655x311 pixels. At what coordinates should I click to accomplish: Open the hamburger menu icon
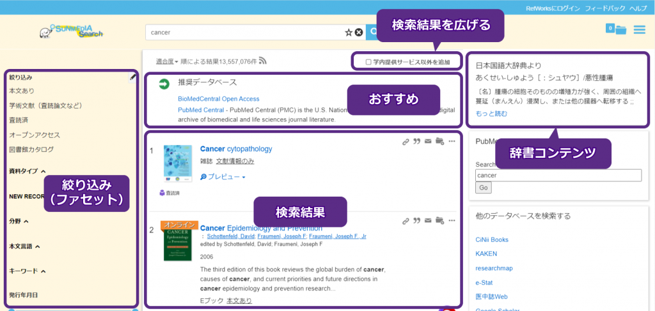pos(639,30)
